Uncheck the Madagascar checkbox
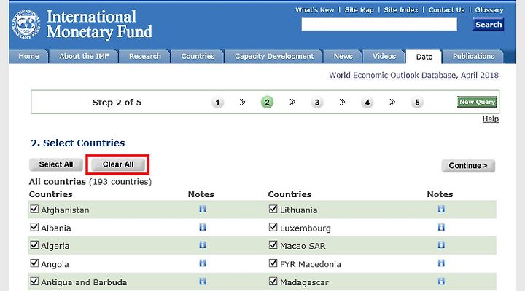This screenshot has height=291, width=525. click(x=273, y=282)
